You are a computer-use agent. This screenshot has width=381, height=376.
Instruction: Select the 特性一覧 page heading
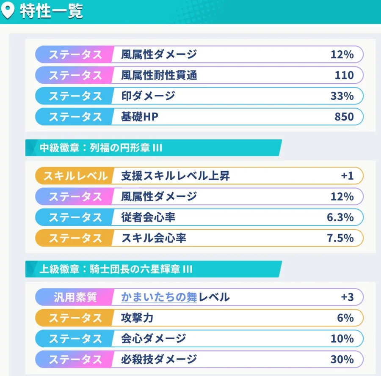click(x=51, y=11)
